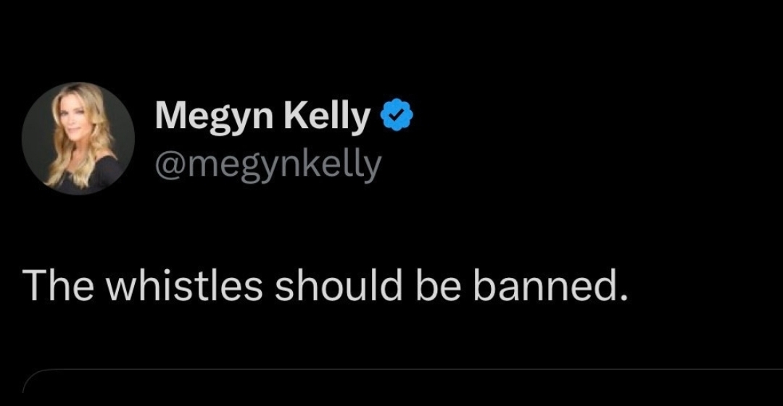
Task: Open the @megynkelly handle link
Action: 267,164
